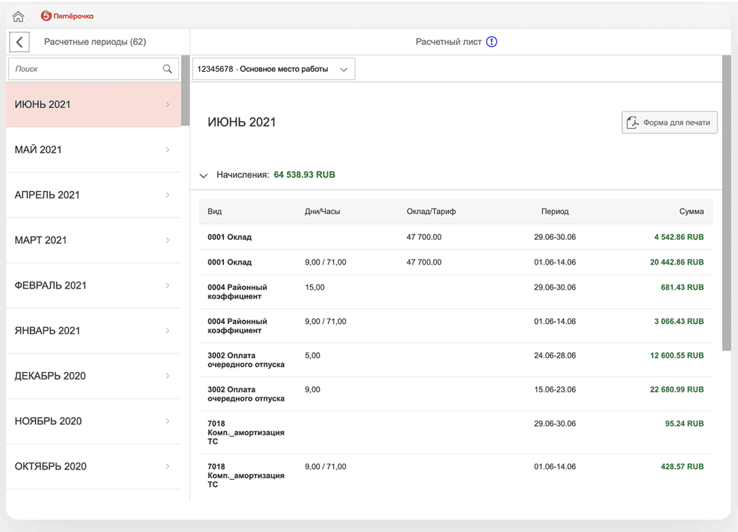Viewport: 738px width, 532px height.
Task: Click the 3002 Оплата отпуска row for 24.06-28.06
Action: (x=456, y=360)
